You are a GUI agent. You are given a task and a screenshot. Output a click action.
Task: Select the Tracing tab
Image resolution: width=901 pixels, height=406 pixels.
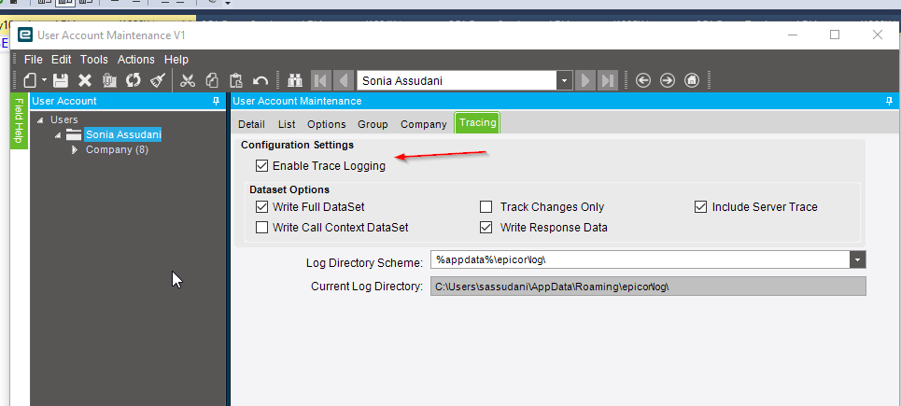point(477,123)
